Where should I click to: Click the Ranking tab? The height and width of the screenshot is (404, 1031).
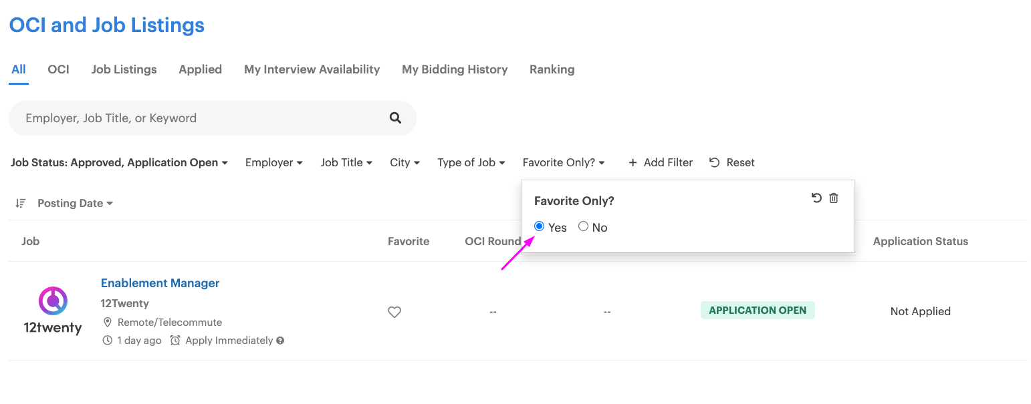tap(552, 69)
